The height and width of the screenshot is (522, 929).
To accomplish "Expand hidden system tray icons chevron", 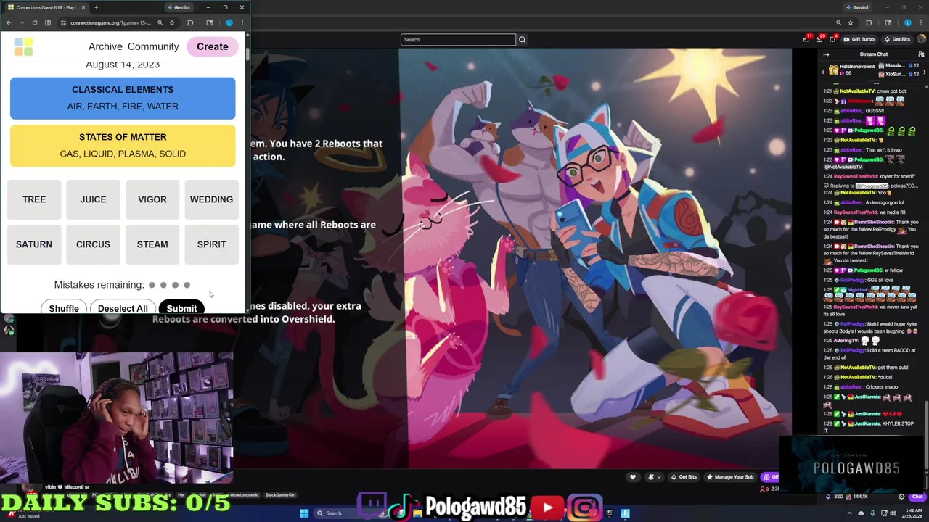I will pos(850,513).
